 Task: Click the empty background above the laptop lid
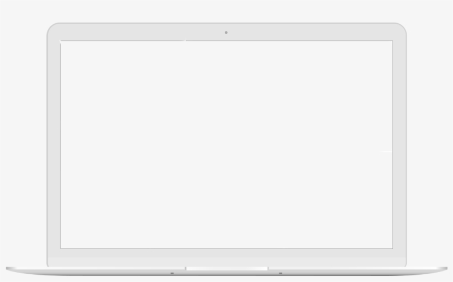[227, 11]
